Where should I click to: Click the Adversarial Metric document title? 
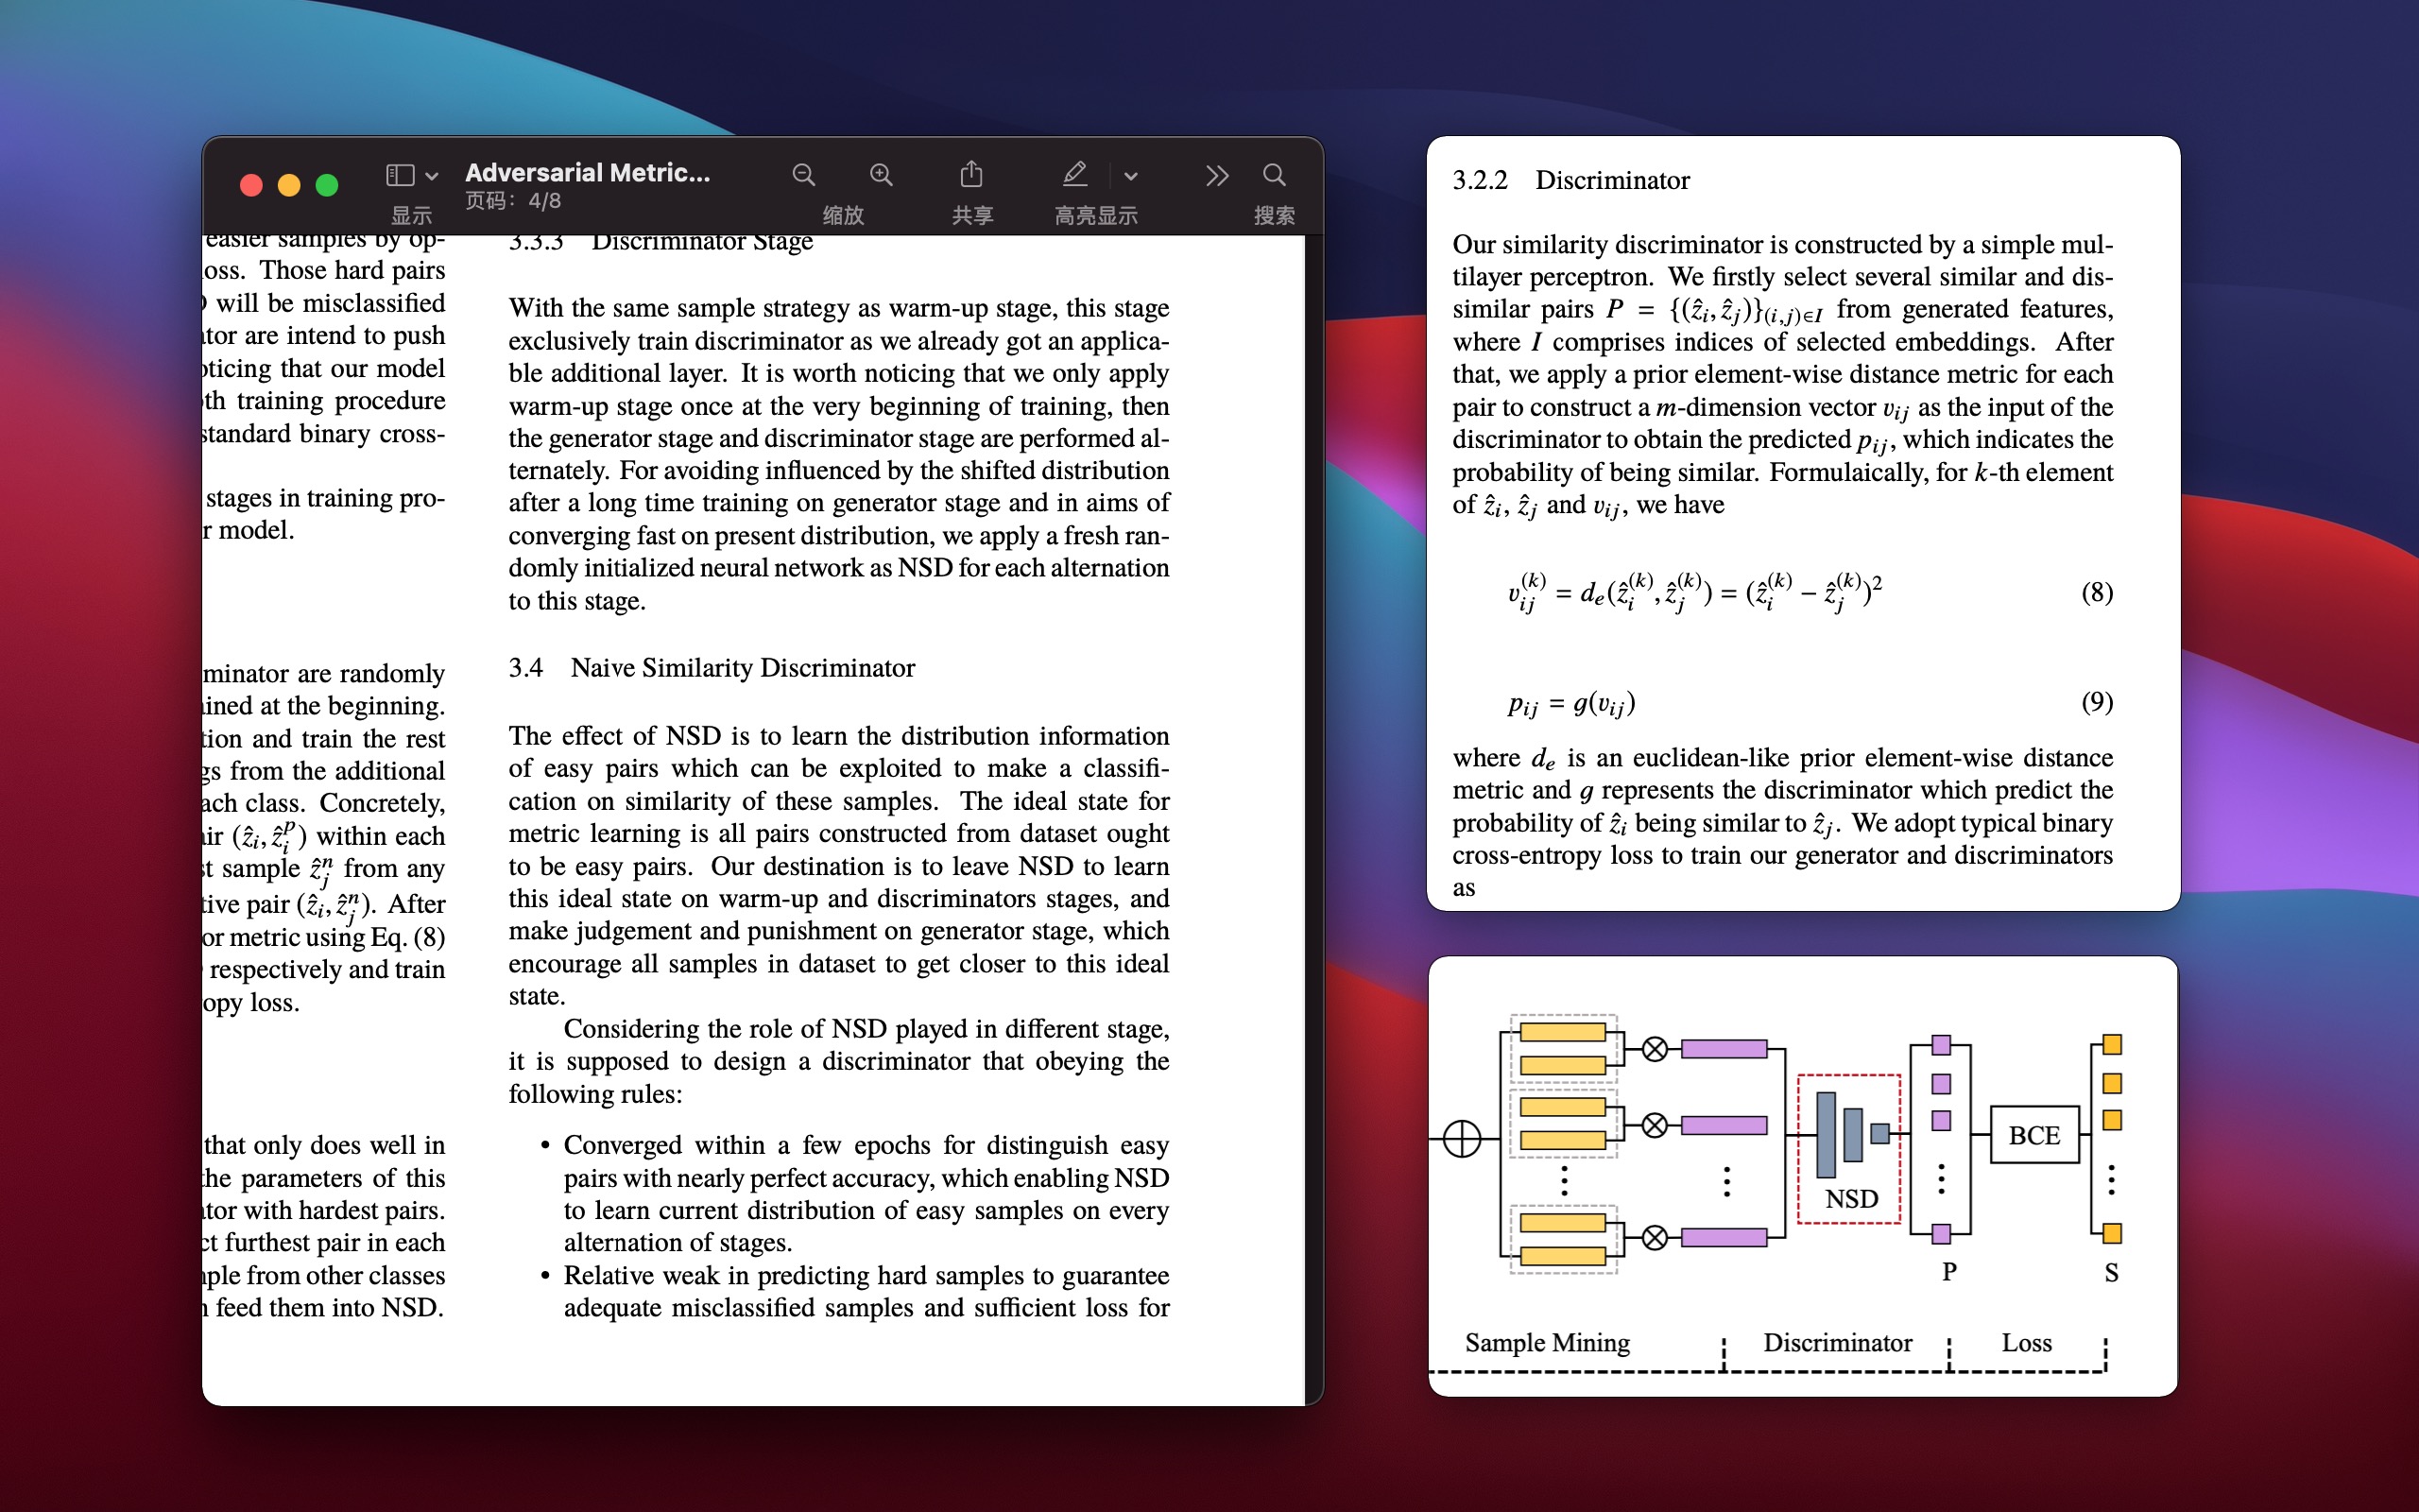pyautogui.click(x=587, y=172)
